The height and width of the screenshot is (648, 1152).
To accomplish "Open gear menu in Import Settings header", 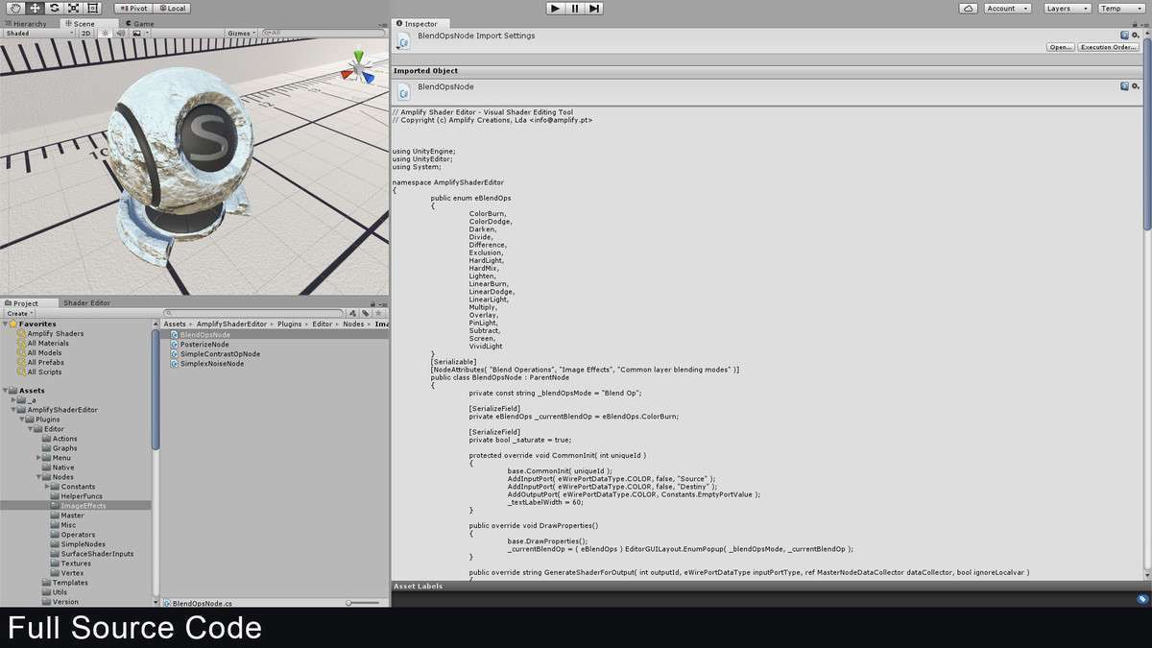I will [x=1135, y=35].
